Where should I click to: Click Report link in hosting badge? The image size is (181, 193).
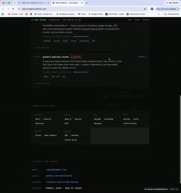pyautogui.click(x=172, y=189)
